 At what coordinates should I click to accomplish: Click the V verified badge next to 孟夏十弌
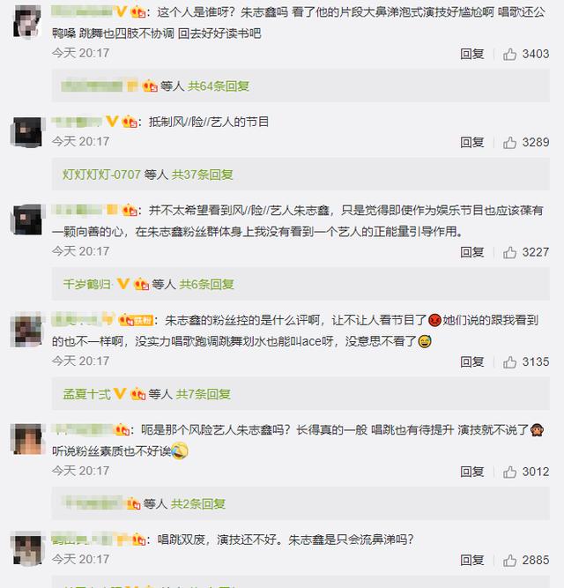pos(120,394)
